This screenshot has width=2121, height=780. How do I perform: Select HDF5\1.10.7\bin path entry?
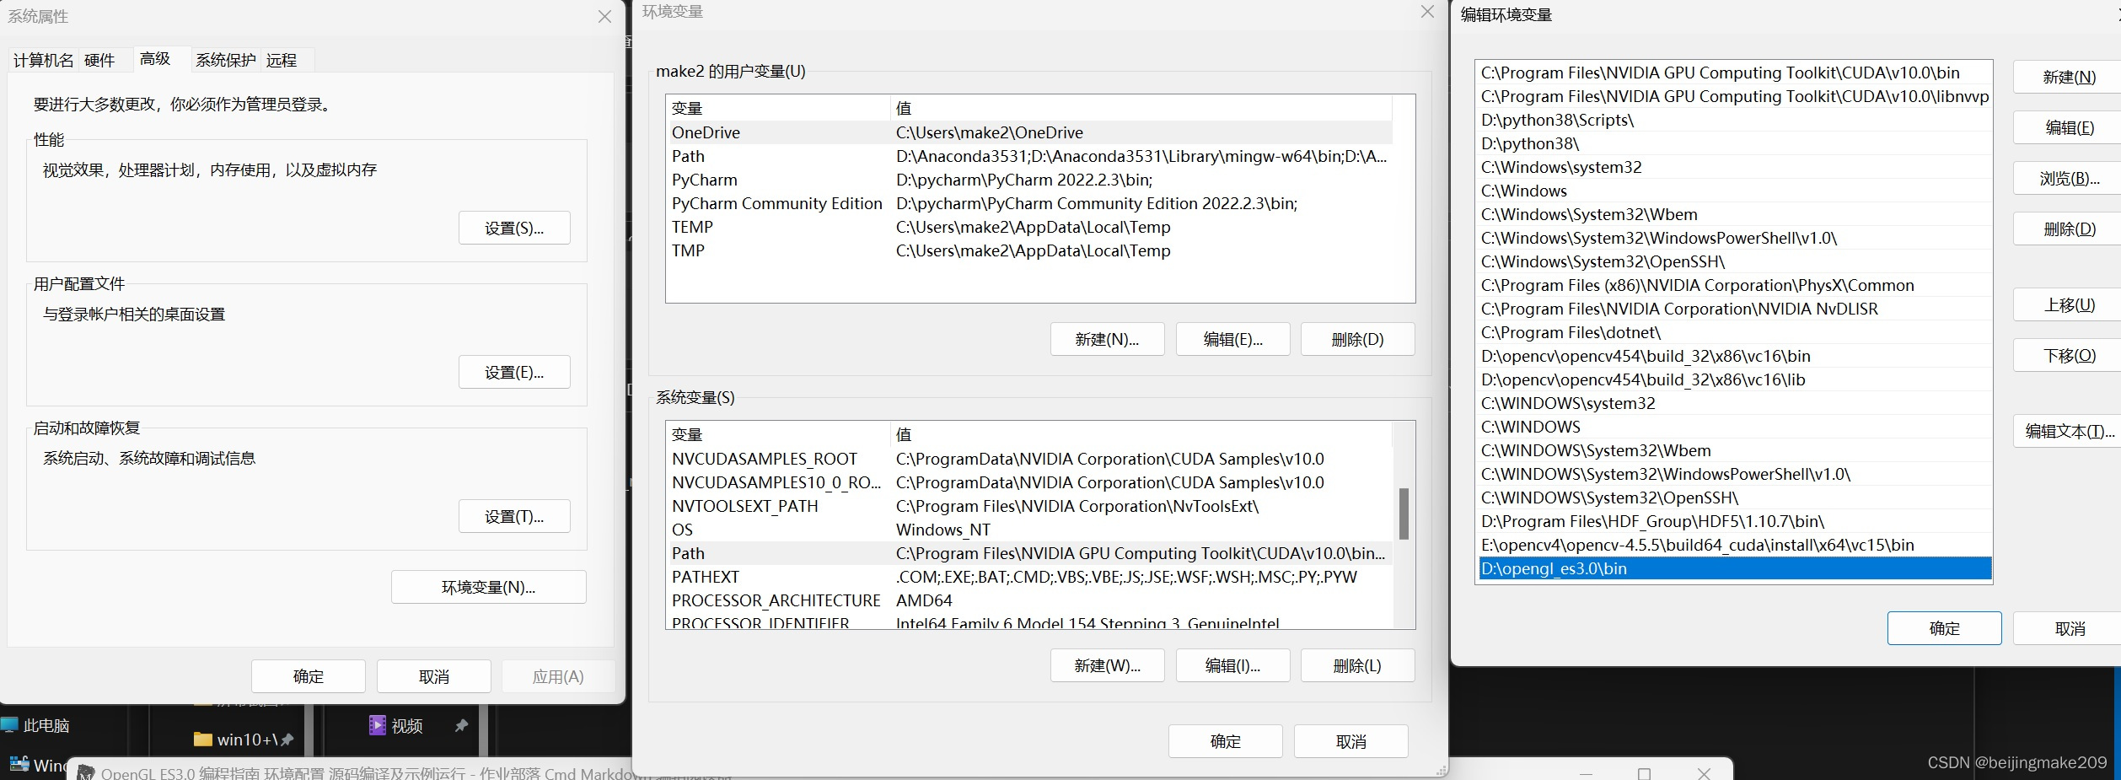(1735, 521)
